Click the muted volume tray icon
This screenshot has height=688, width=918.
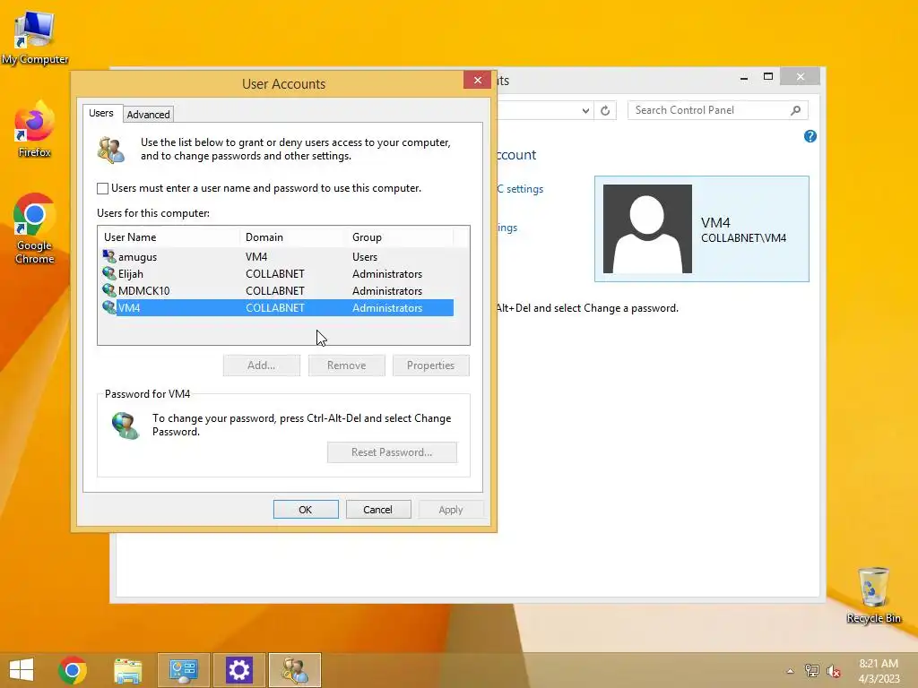(x=833, y=670)
